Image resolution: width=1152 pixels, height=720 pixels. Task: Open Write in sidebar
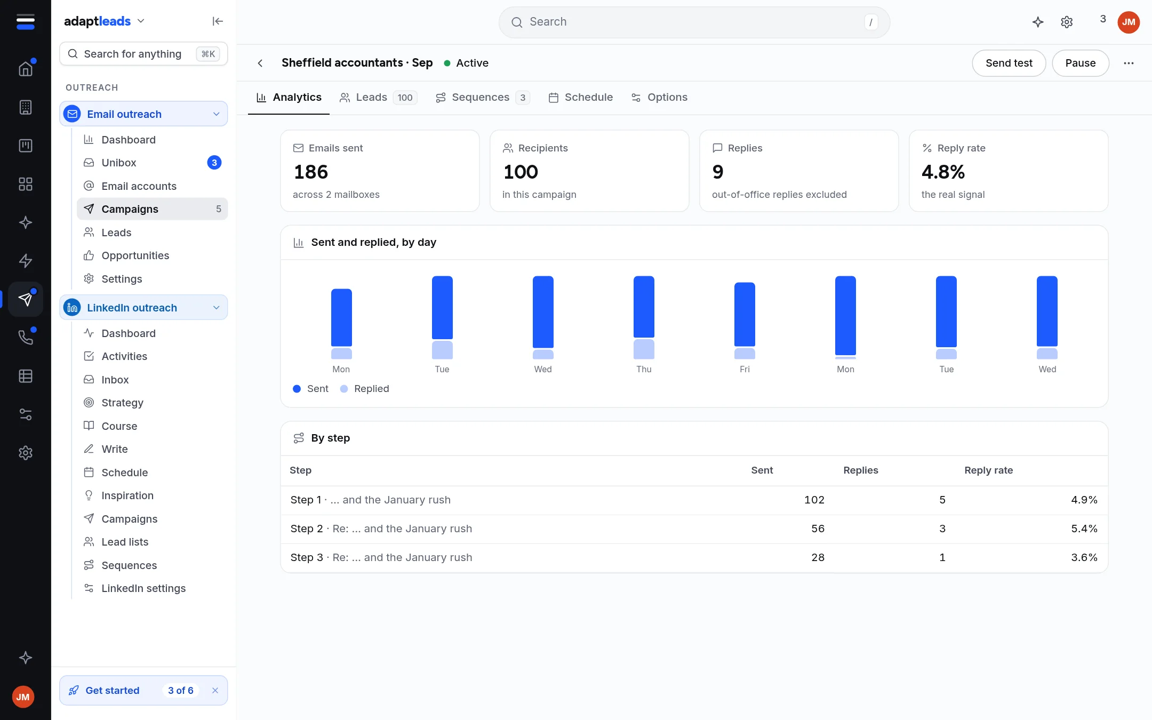click(x=152, y=449)
